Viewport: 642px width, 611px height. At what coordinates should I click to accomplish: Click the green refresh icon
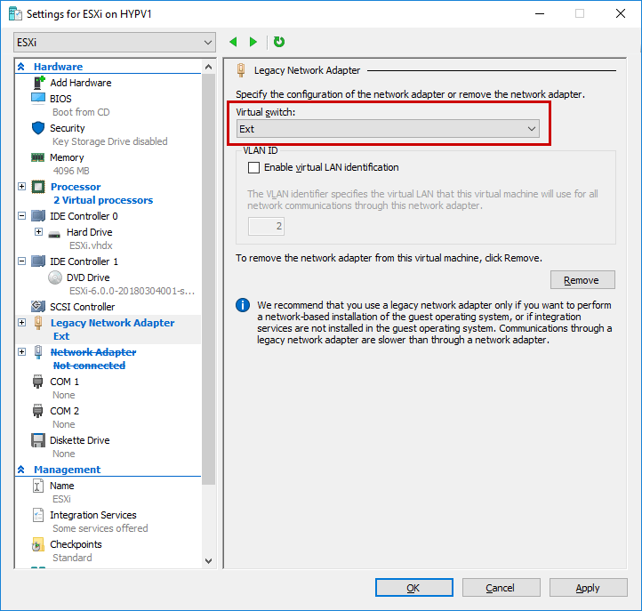tap(279, 42)
